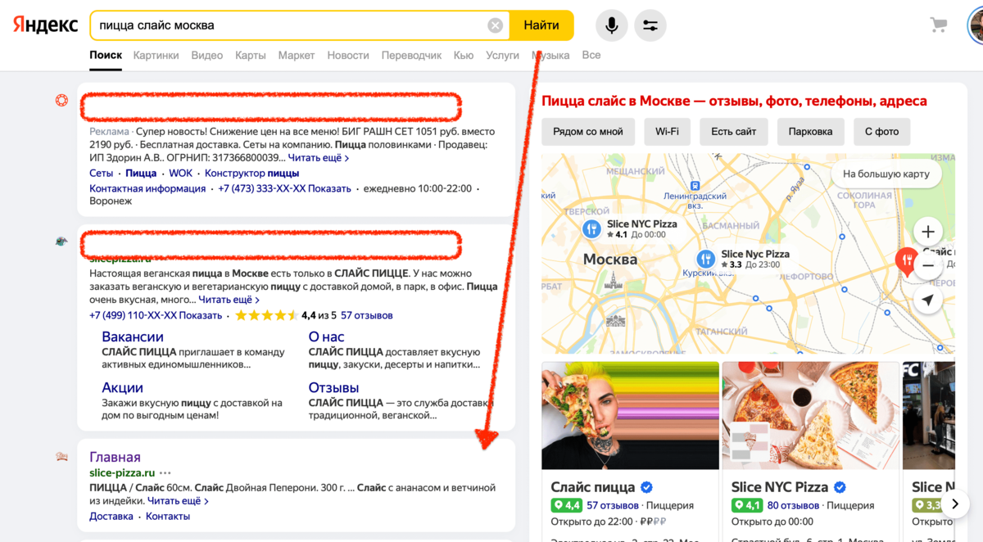Open search settings slider icon

pyautogui.click(x=650, y=25)
